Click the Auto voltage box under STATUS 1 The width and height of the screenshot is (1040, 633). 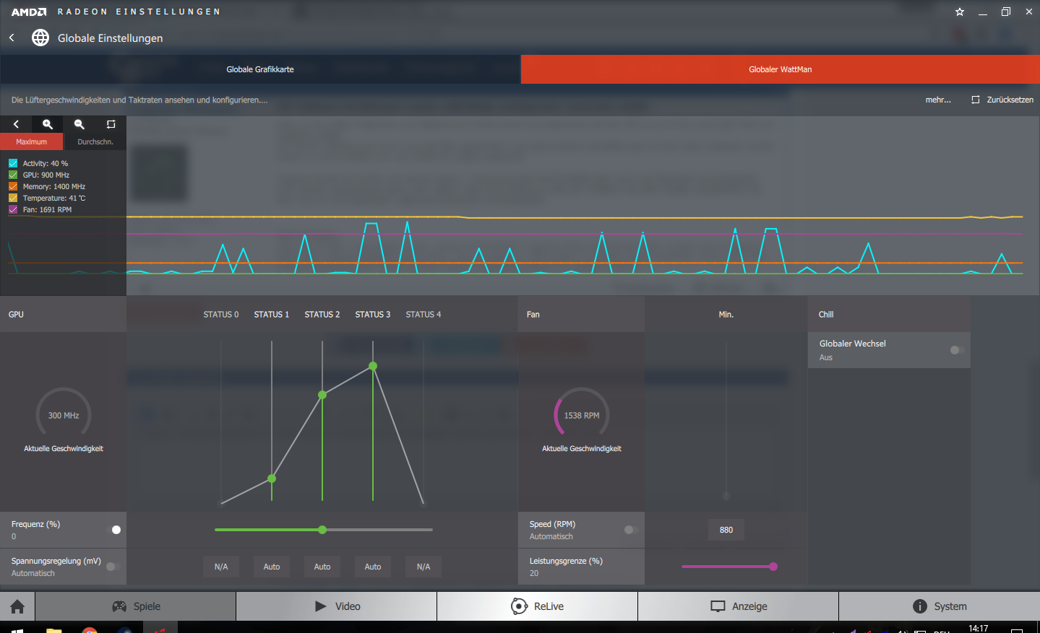click(272, 567)
